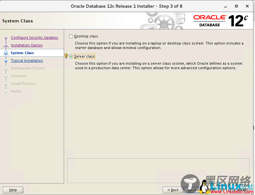Image resolution: width=255 pixels, height=195 pixels.
Task: Click the installer window title text
Action: [127, 6]
